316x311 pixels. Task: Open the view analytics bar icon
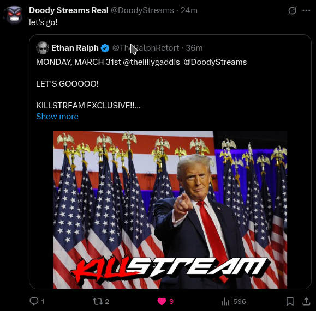[x=225, y=301]
